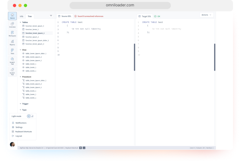Click the green OK check icon
Viewport: 240px width, 163px height.
tap(155, 16)
